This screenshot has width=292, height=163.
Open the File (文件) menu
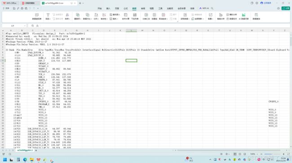coord(6,8)
